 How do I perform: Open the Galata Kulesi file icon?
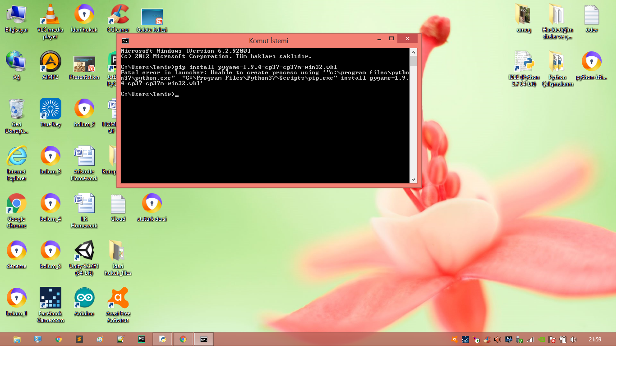(x=152, y=21)
